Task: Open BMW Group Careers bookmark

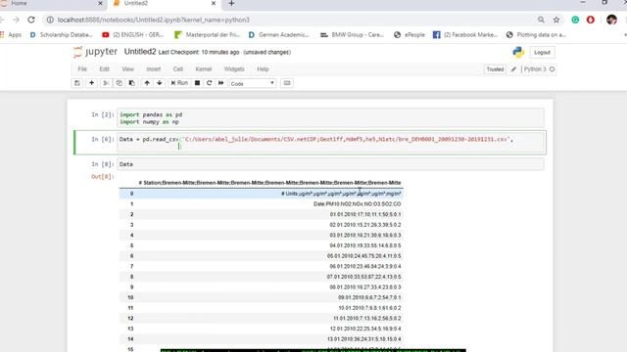Action: click(353, 35)
